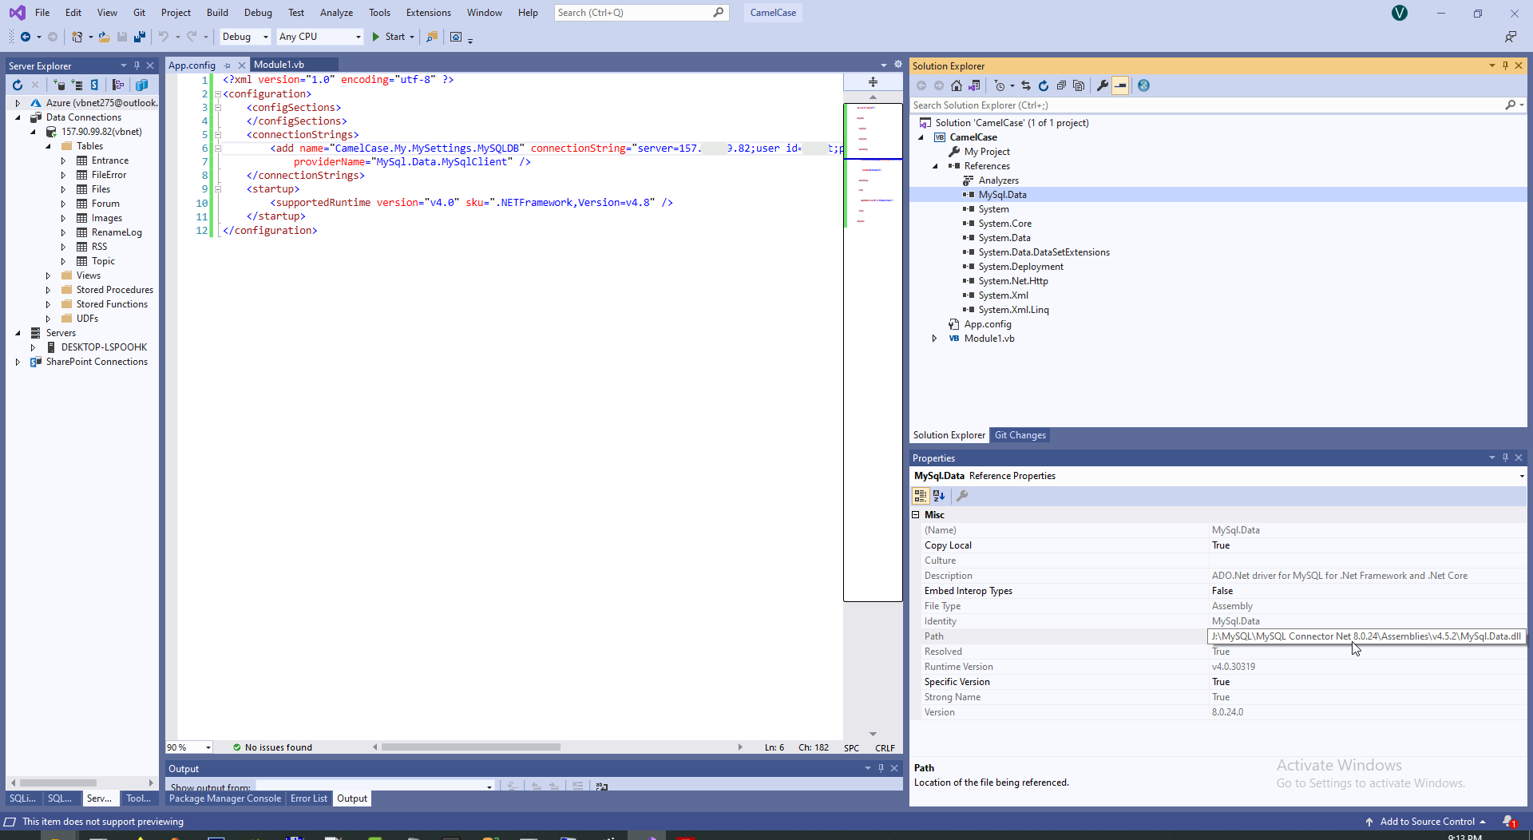Screen dimensions: 1533x840
Task: Expand the Views folder in Server Explorer
Action: [x=48, y=275]
